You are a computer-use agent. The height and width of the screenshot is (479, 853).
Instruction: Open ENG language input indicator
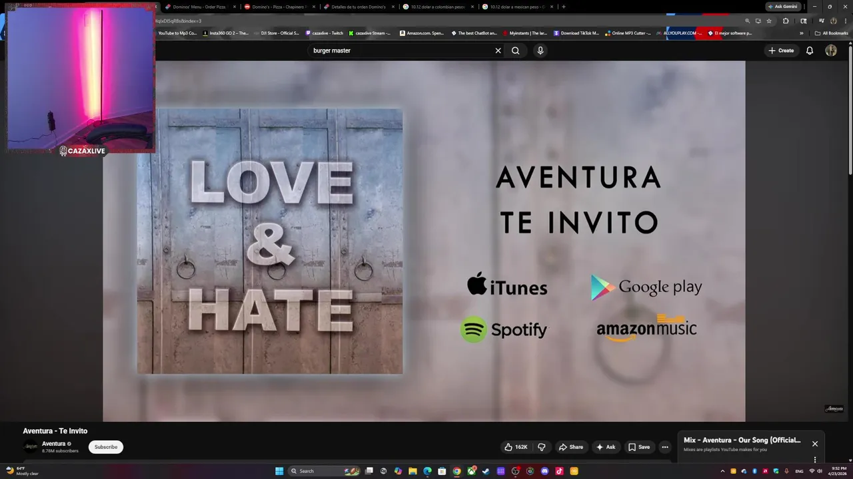[800, 471]
